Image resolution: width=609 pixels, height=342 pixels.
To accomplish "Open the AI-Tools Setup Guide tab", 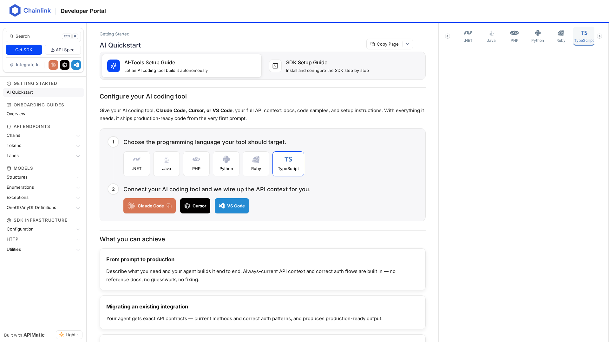I will tap(182, 66).
